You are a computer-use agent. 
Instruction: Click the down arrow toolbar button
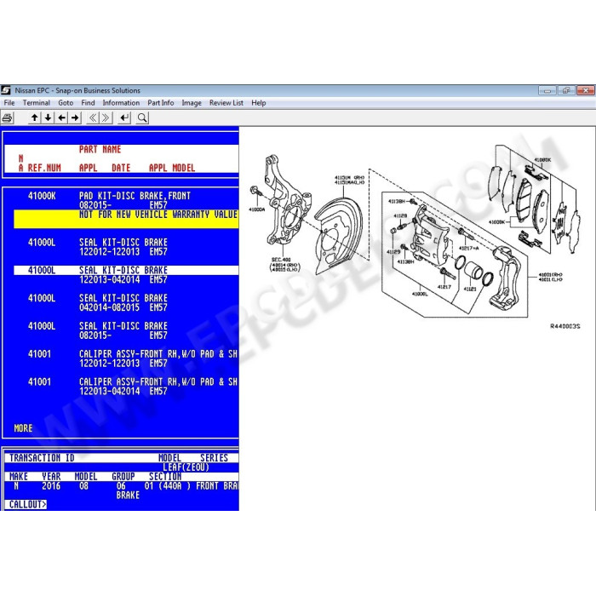[48, 117]
